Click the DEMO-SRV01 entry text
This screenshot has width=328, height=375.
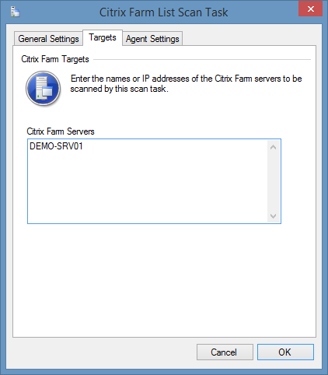point(56,146)
